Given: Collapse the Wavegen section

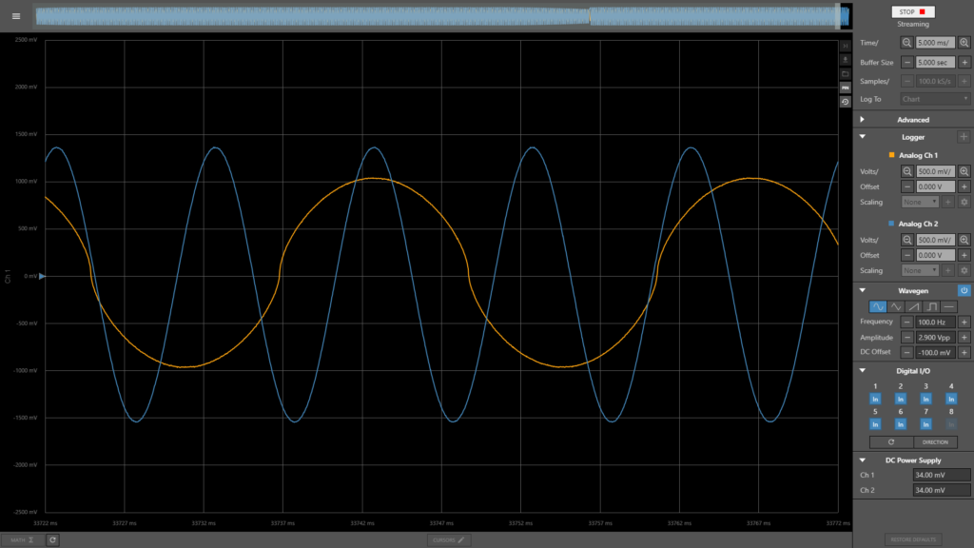Looking at the screenshot, I should point(862,290).
